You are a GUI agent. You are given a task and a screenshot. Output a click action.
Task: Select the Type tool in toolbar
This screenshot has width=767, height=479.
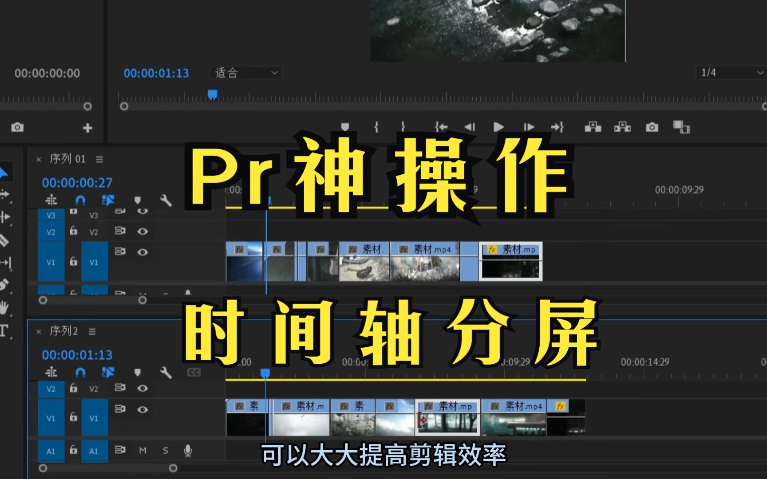pos(4,330)
